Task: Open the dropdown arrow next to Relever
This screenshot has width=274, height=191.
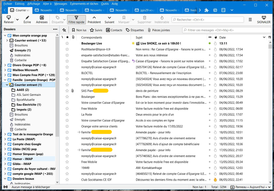Action: [18, 20]
